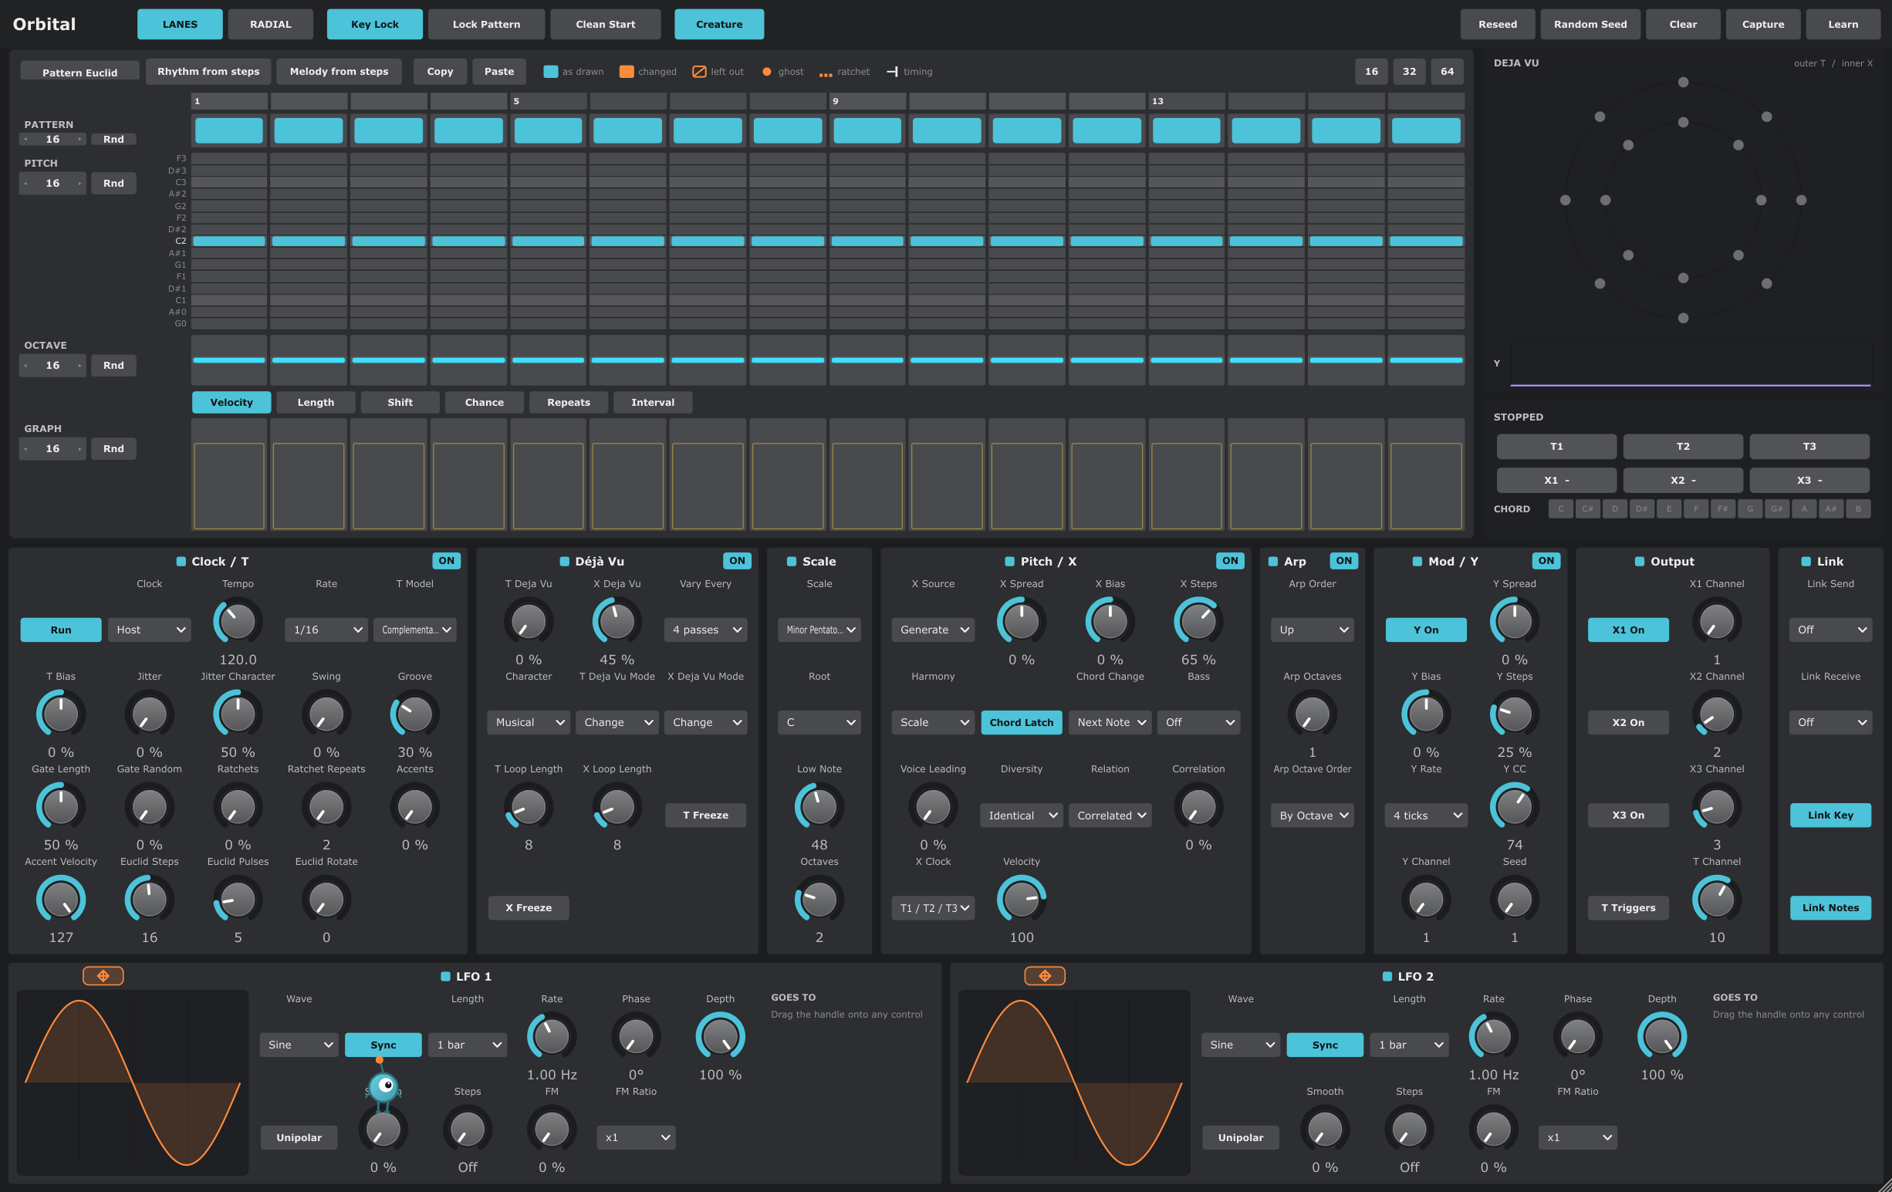Image resolution: width=1892 pixels, height=1192 pixels.
Task: Open the Rate 1/16 dropdown
Action: (x=326, y=630)
